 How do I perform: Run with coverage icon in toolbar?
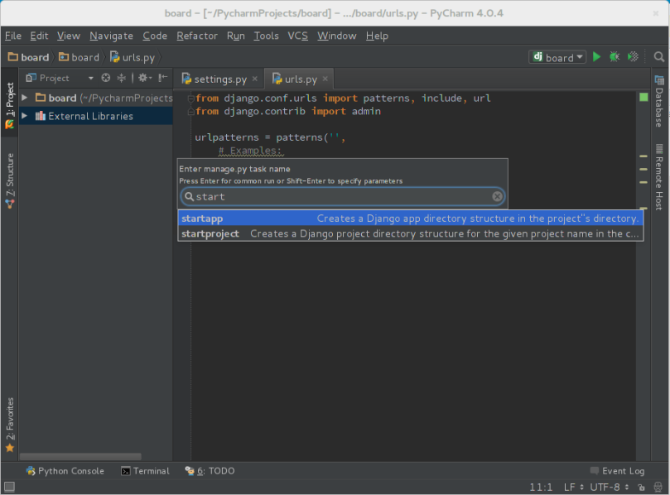[633, 57]
